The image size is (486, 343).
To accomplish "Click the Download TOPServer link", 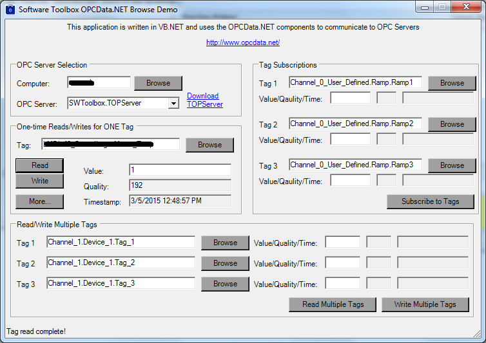I will (x=204, y=100).
